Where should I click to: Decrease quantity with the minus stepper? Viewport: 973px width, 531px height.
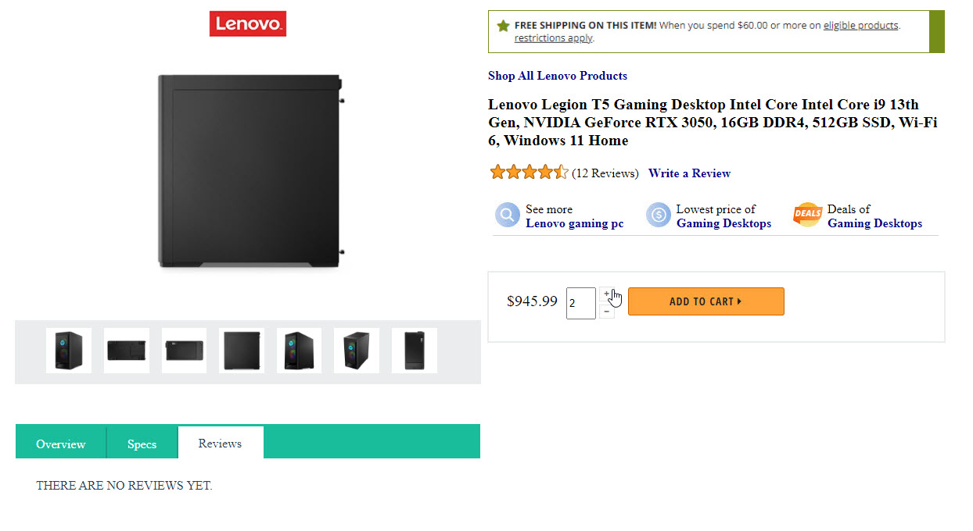tap(607, 312)
